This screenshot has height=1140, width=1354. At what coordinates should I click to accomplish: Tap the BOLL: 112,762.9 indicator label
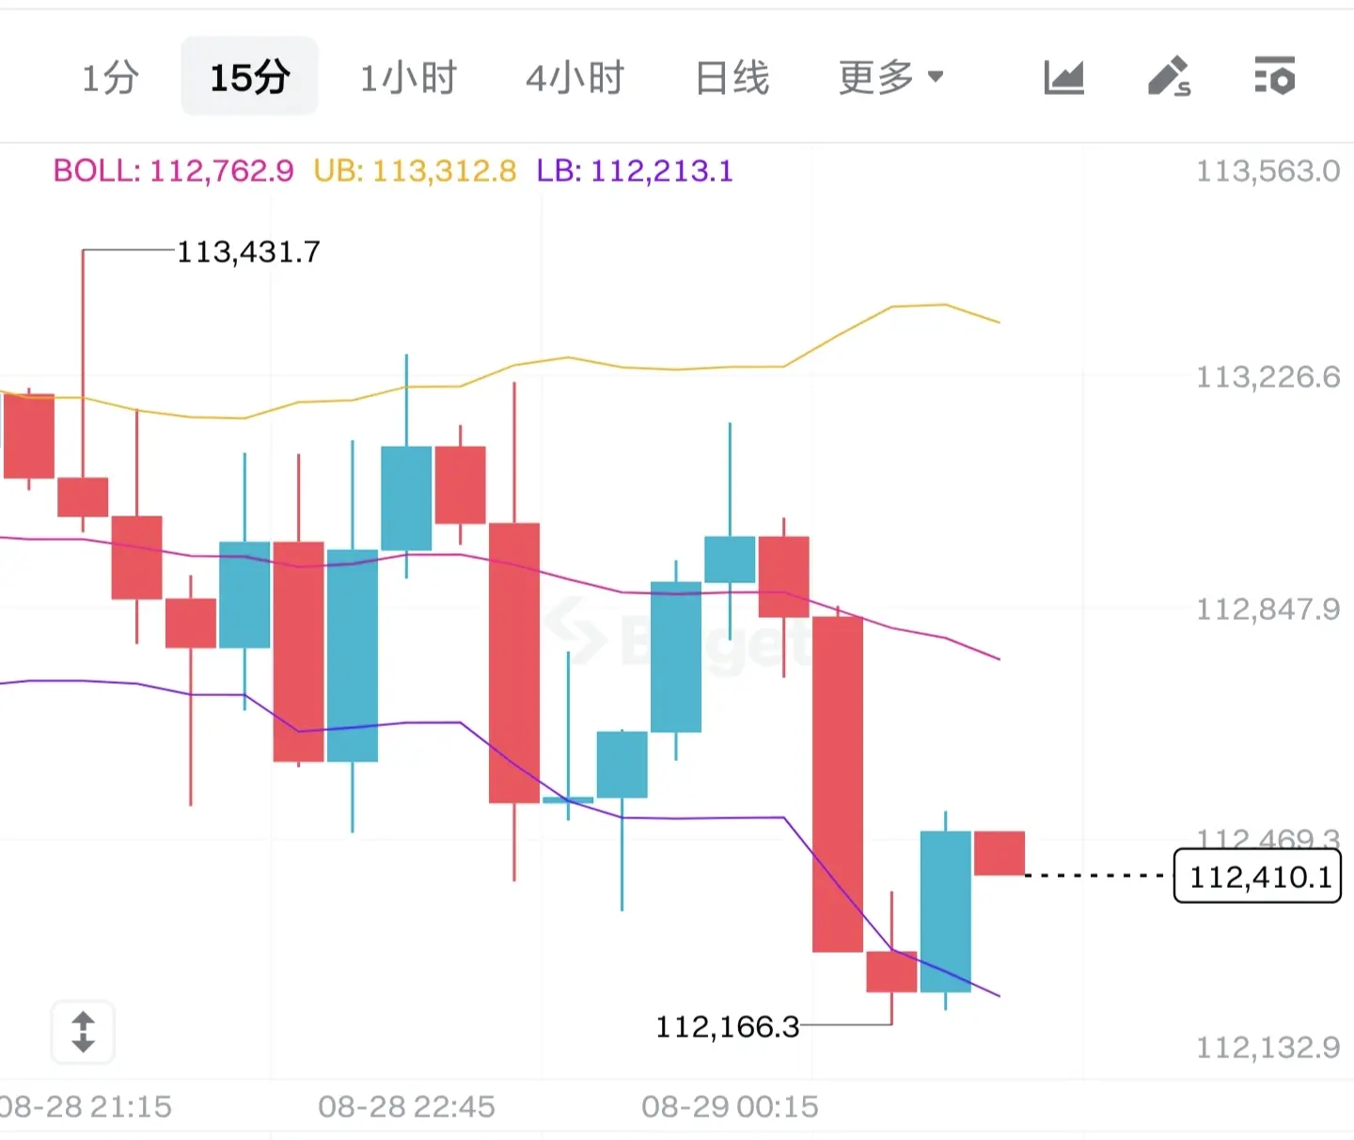173,171
